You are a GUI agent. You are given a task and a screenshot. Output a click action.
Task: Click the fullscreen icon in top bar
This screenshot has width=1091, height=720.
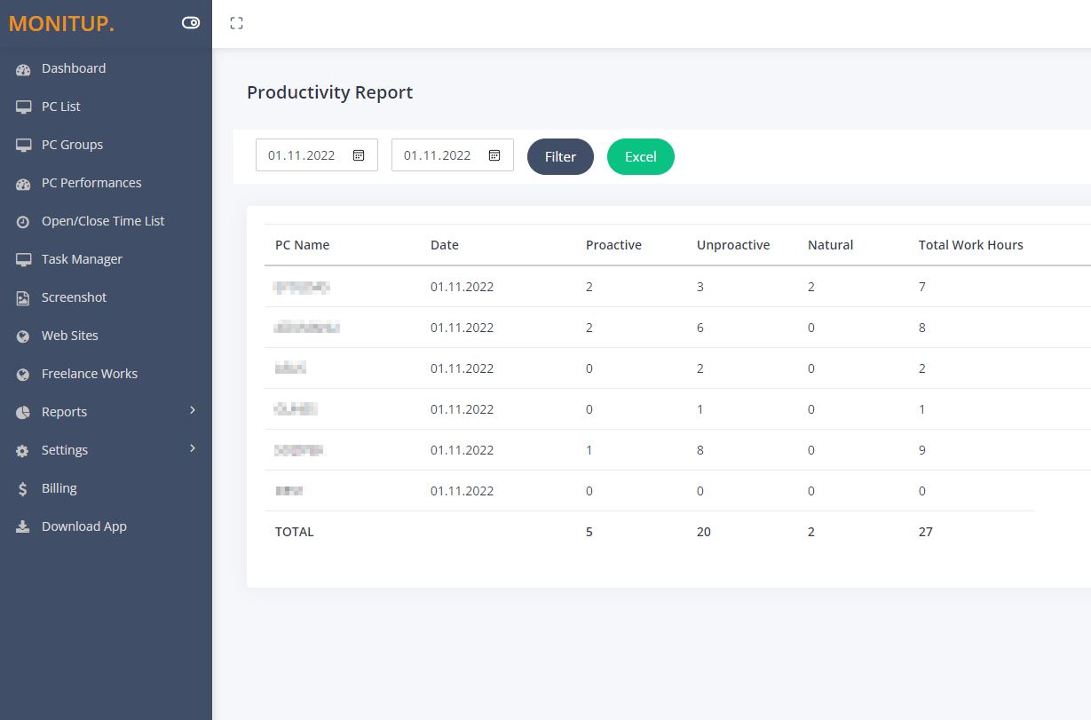coord(236,23)
